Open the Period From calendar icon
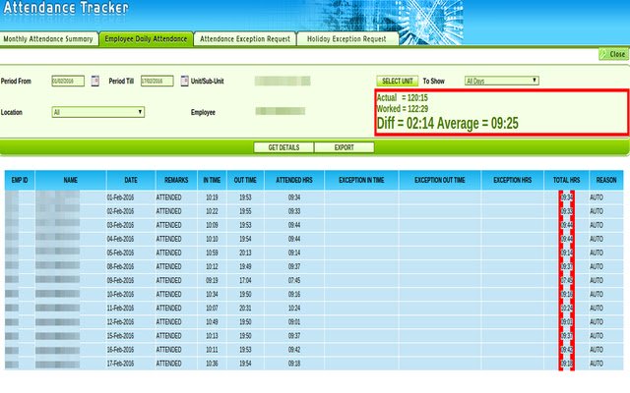 point(94,81)
